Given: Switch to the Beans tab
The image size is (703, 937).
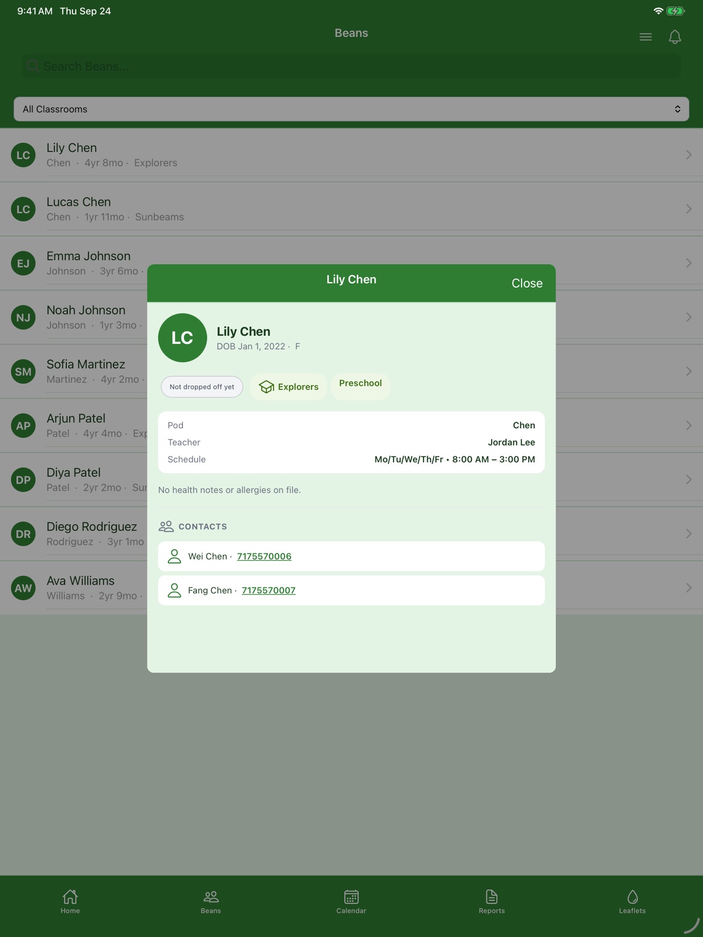Looking at the screenshot, I should pyautogui.click(x=211, y=902).
